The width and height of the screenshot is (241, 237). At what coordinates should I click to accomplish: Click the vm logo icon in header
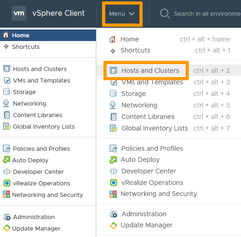point(19,13)
